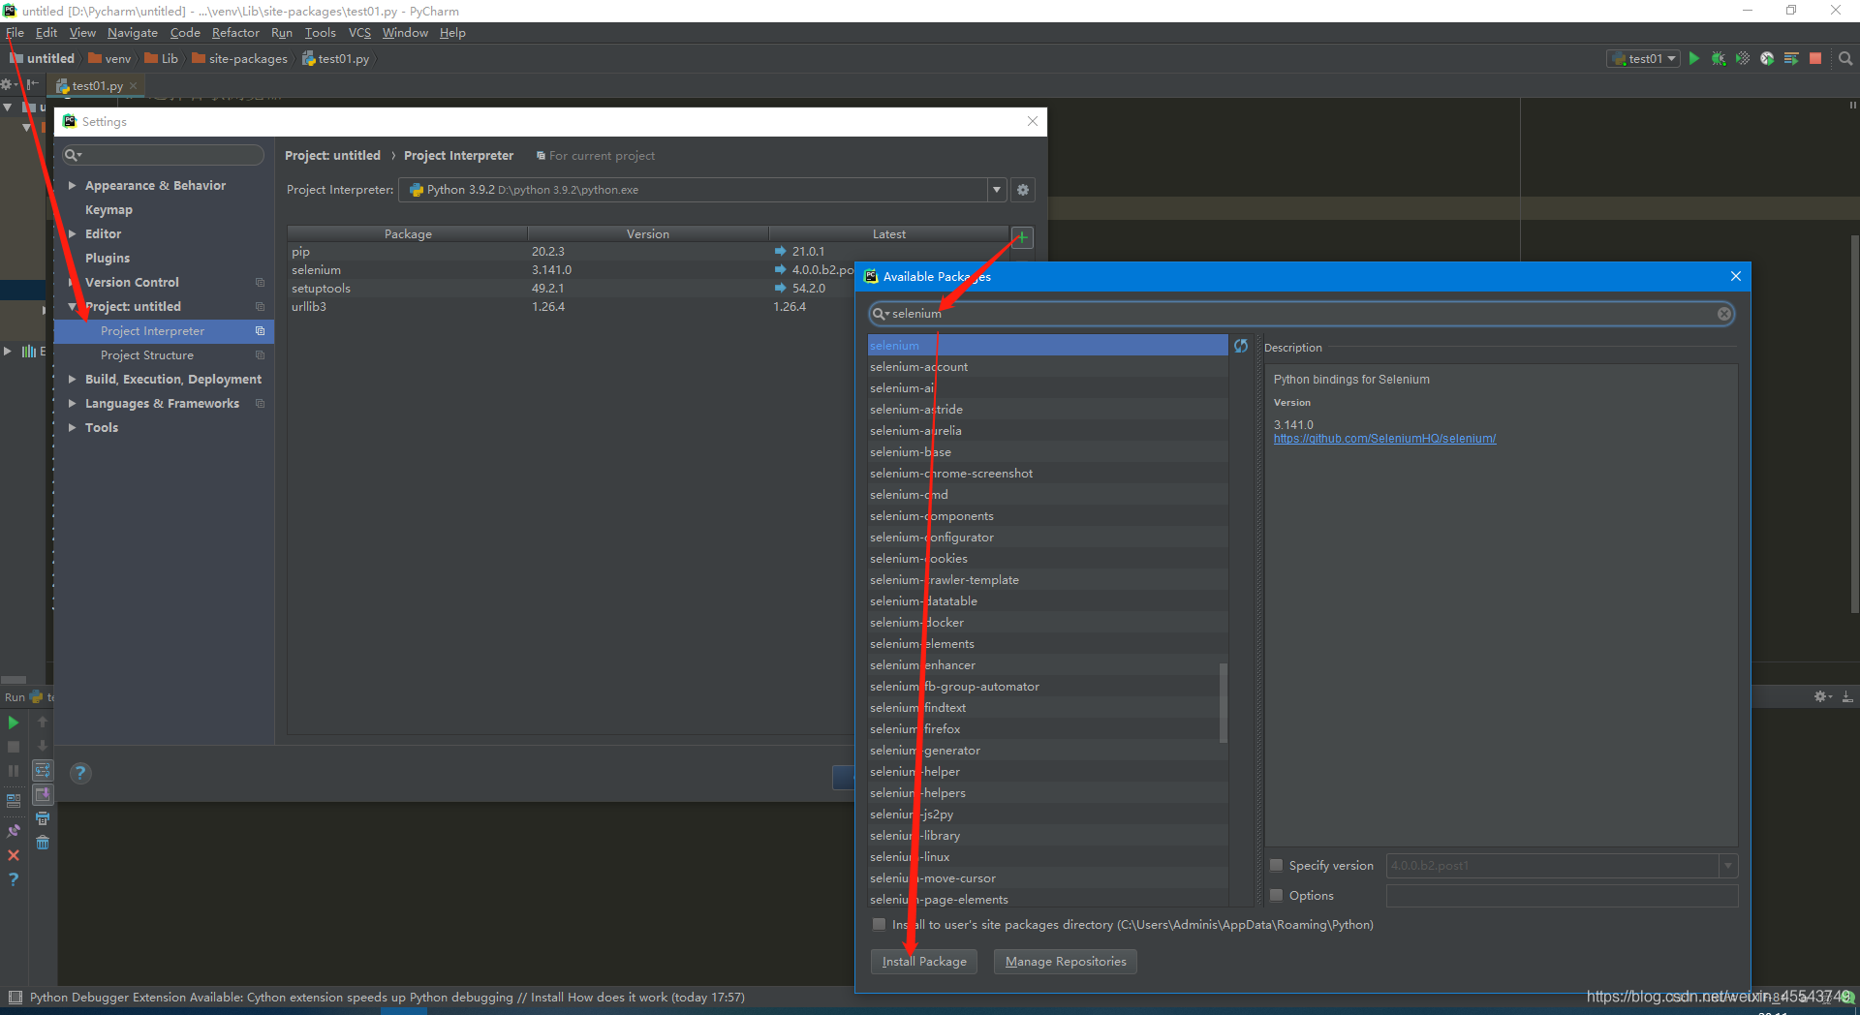Screen dimensions: 1860x1015
Task: Select selenium-firefox in package list
Action: point(1048,729)
